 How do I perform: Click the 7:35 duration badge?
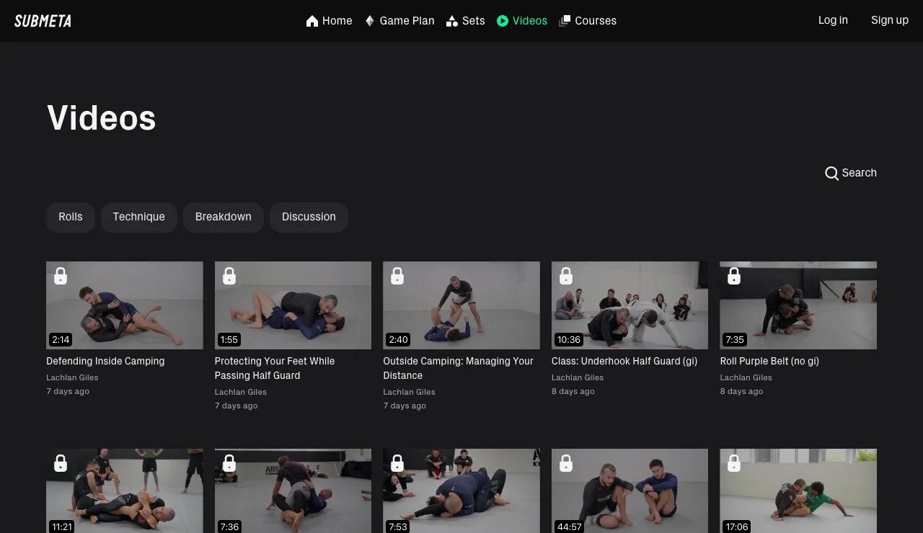click(735, 339)
